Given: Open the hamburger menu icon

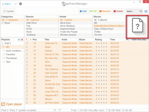Looking at the screenshot, I should tap(146, 11).
